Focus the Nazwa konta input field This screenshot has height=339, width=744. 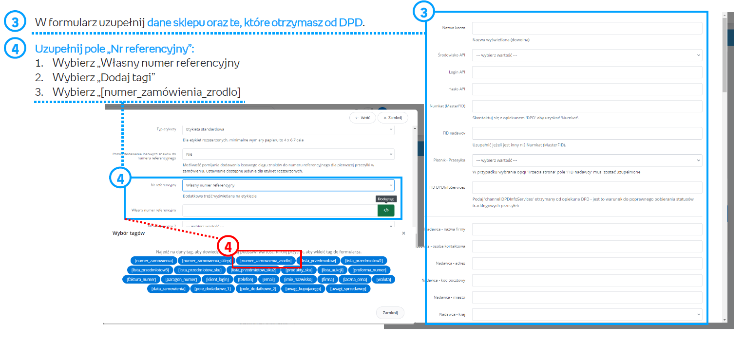[587, 28]
